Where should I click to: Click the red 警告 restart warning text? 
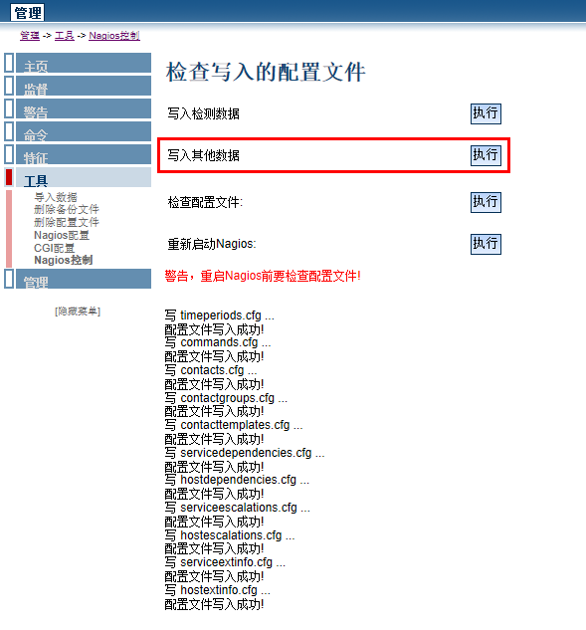pyautogui.click(x=263, y=276)
